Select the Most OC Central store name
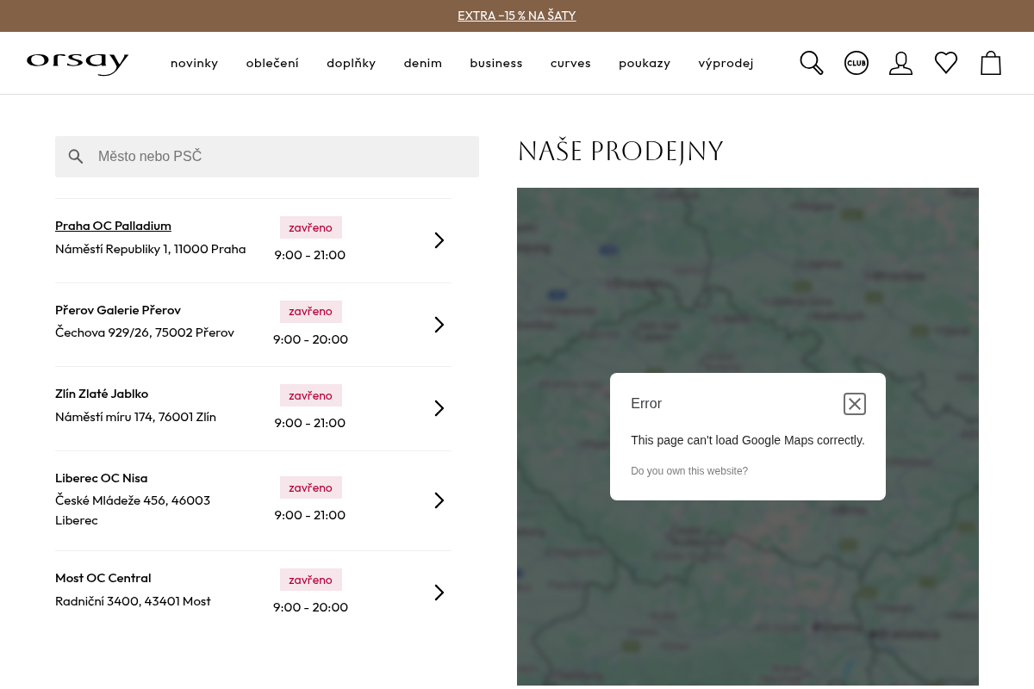 [x=103, y=578]
